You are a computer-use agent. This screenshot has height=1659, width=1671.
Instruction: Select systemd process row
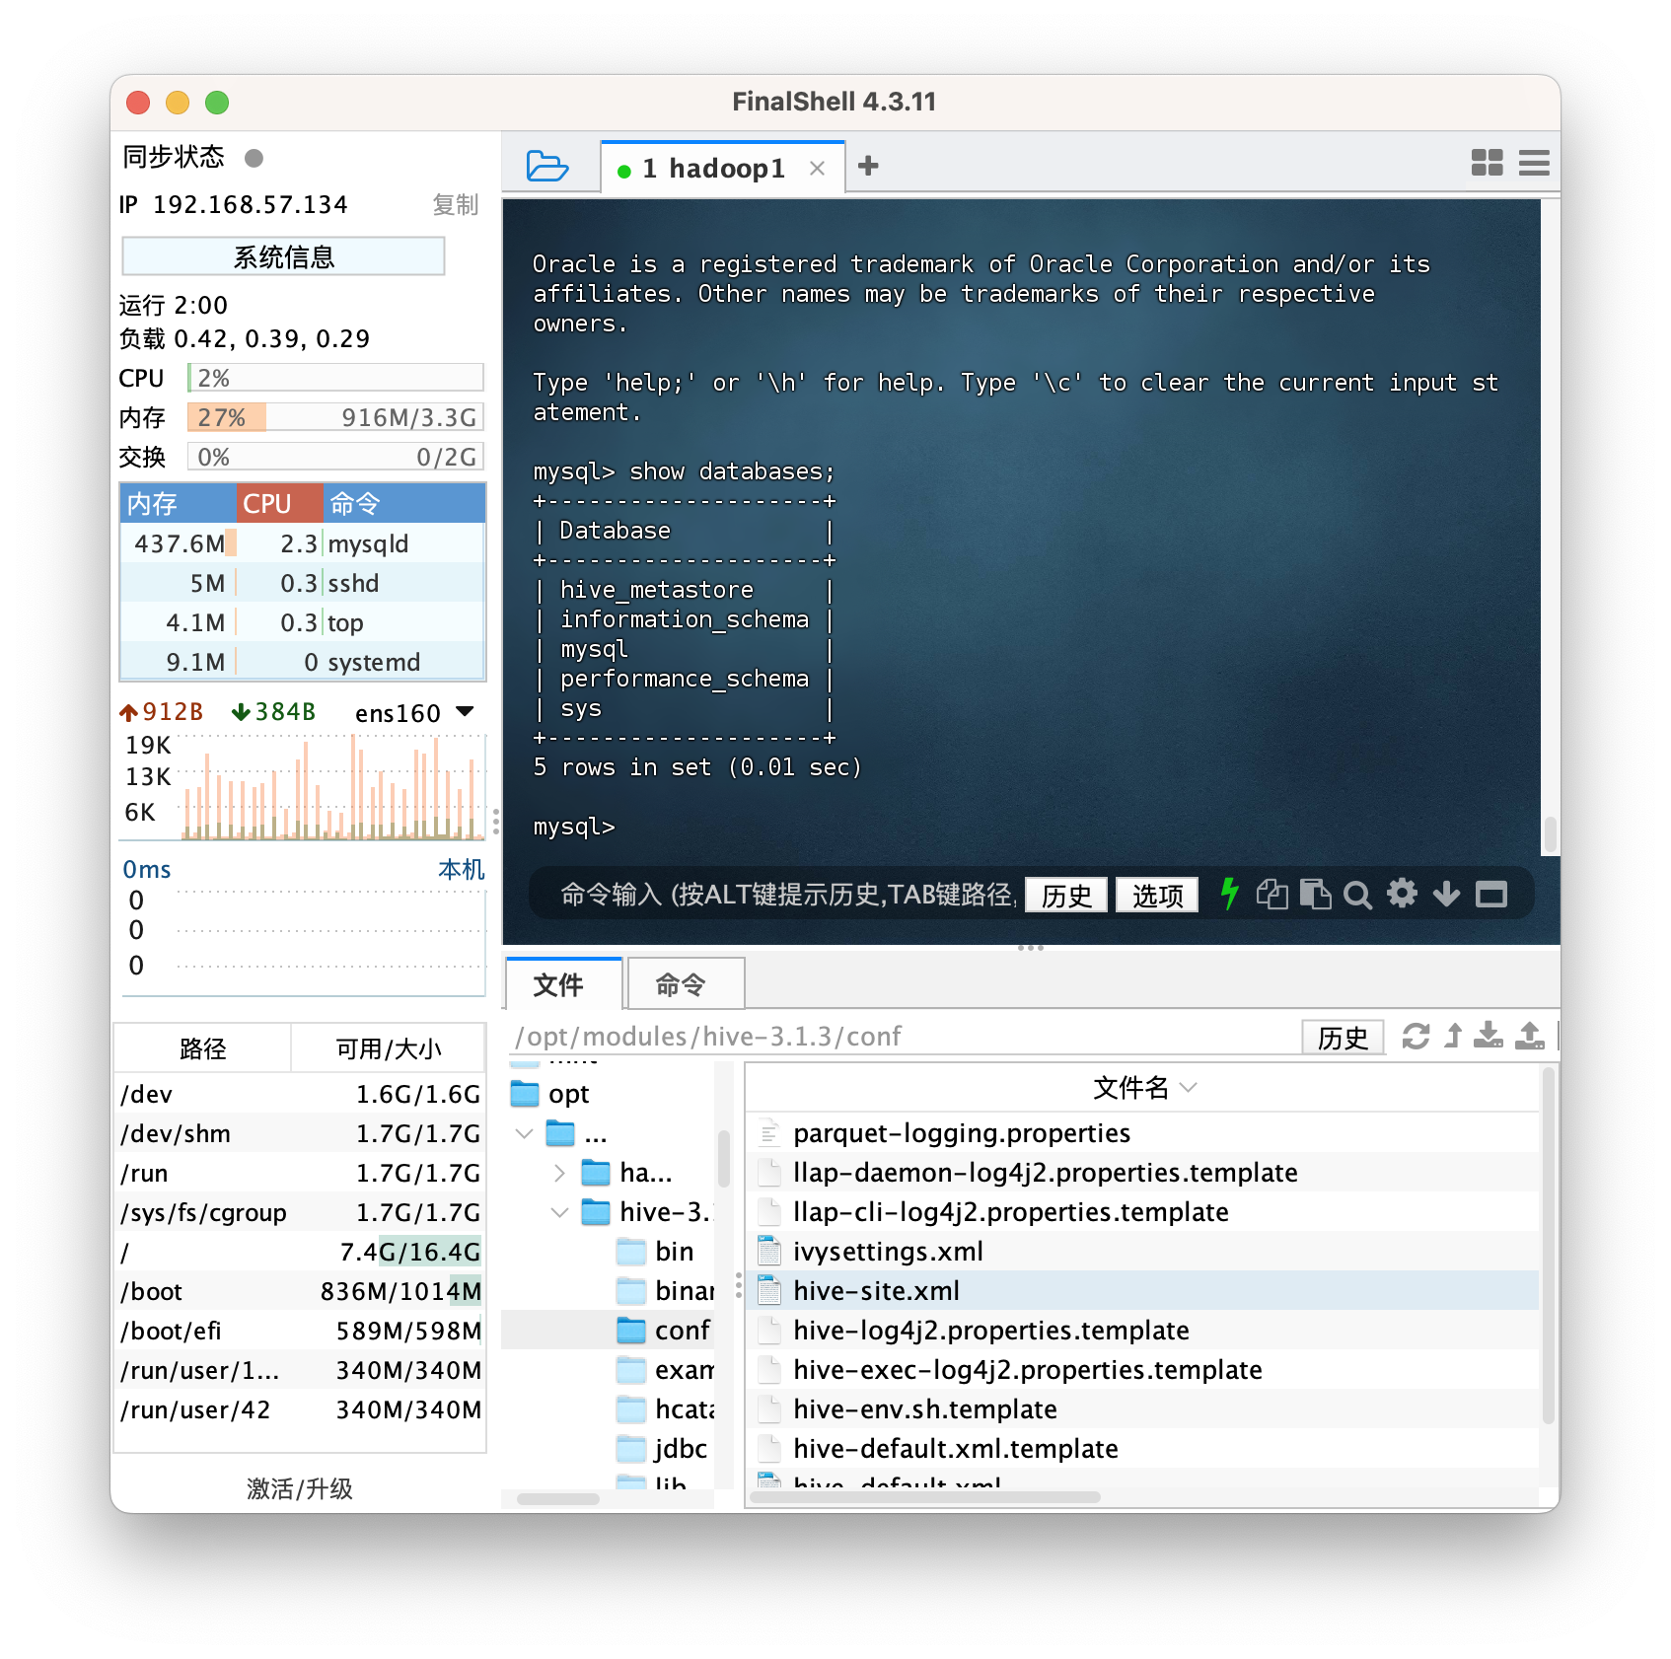pos(303,662)
